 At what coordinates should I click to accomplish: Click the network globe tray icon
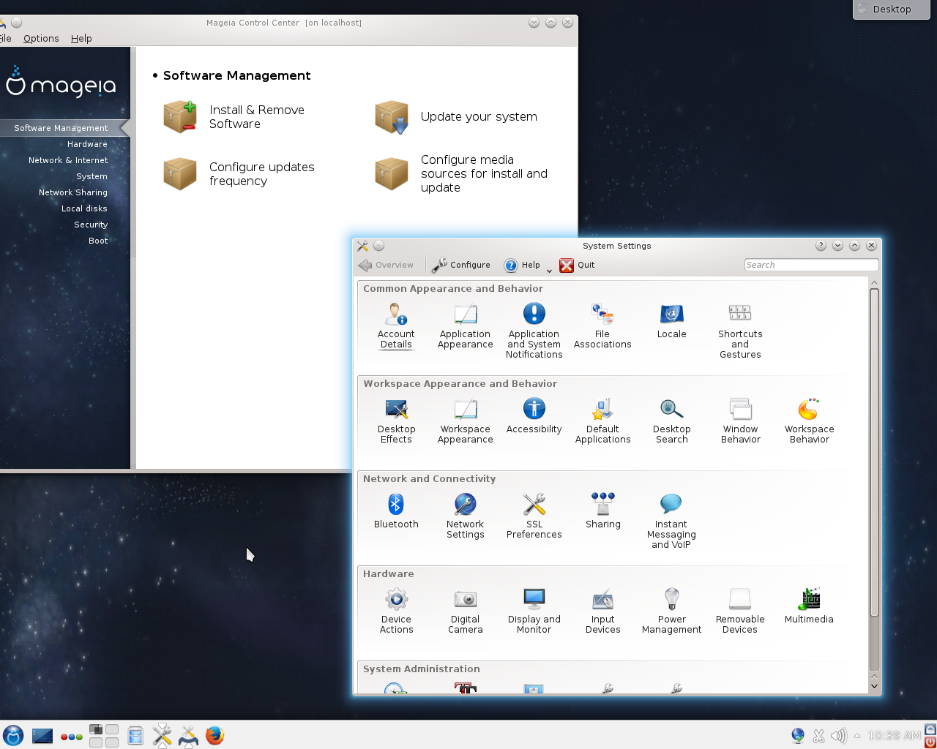point(798,736)
